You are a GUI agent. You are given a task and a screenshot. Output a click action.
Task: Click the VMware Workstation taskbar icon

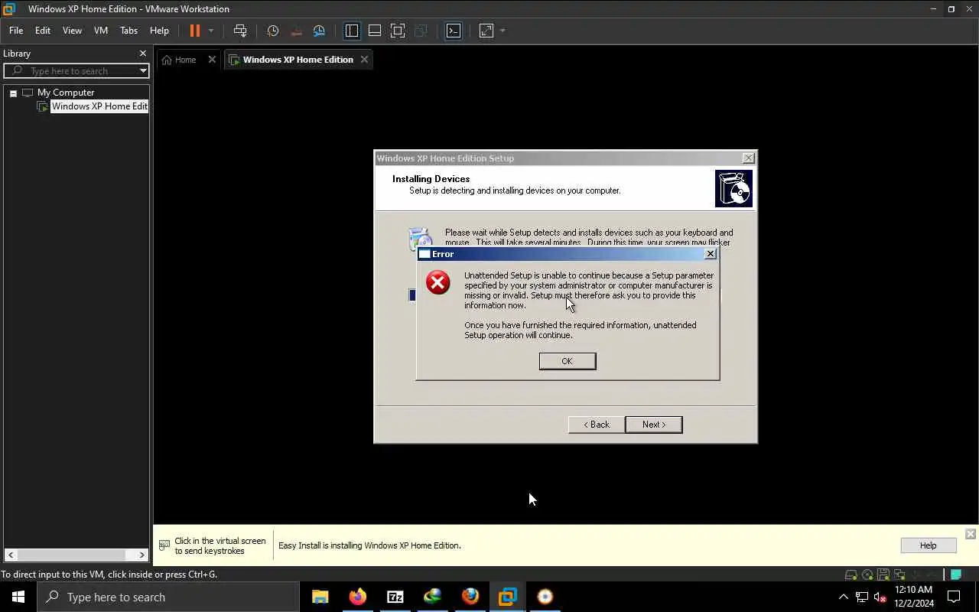click(x=508, y=597)
